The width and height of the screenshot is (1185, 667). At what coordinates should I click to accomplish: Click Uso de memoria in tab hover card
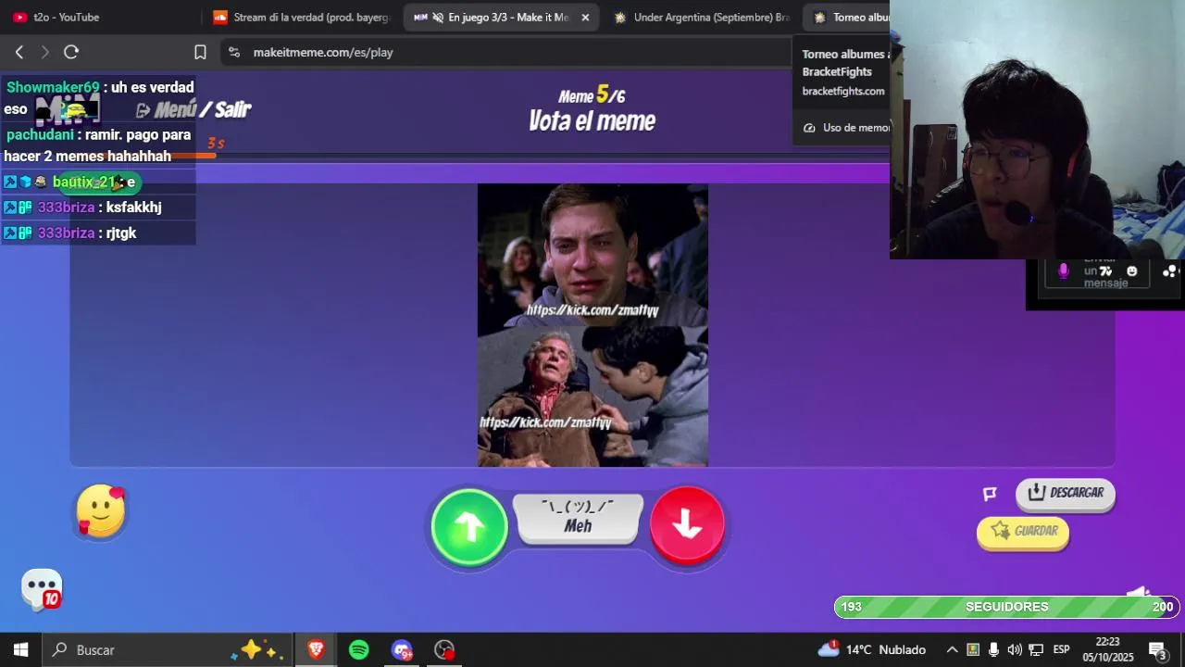847,128
